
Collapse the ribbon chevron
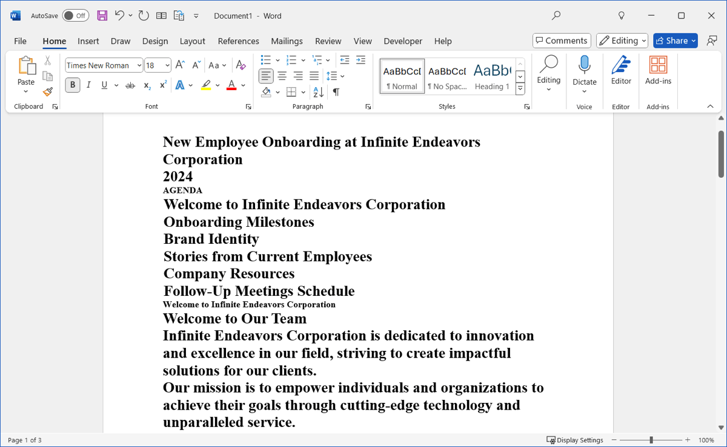pos(710,106)
